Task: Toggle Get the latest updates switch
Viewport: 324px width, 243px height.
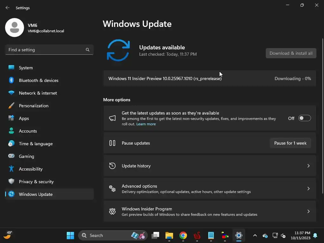Action: click(x=305, y=118)
